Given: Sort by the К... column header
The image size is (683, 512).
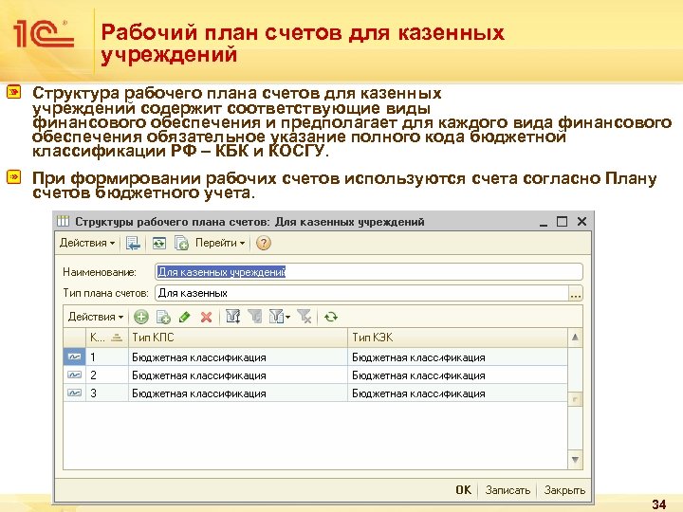Looking at the screenshot, I should click(x=106, y=337).
